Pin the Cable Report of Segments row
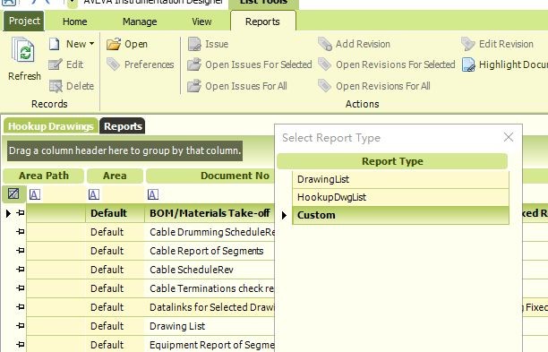Image resolution: width=548 pixels, height=352 pixels. point(21,251)
